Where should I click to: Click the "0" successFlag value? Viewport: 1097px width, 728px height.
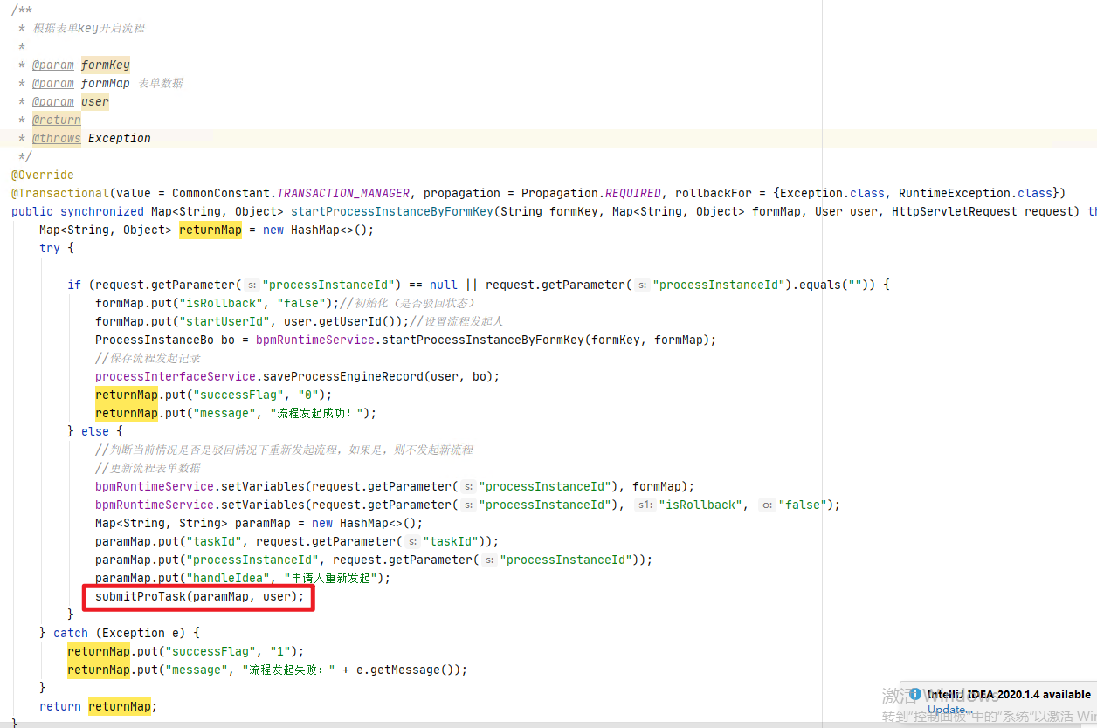tap(308, 395)
